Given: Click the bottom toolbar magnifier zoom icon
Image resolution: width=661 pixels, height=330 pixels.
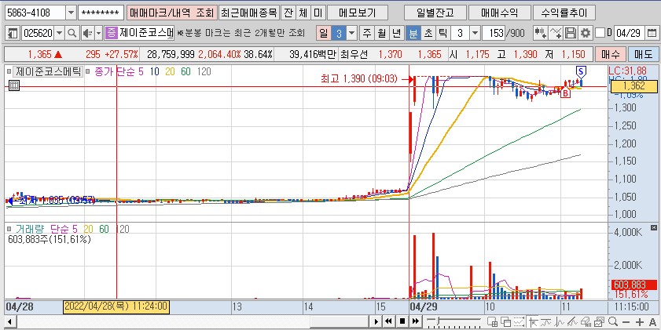Looking at the screenshot, I should point(613,322).
